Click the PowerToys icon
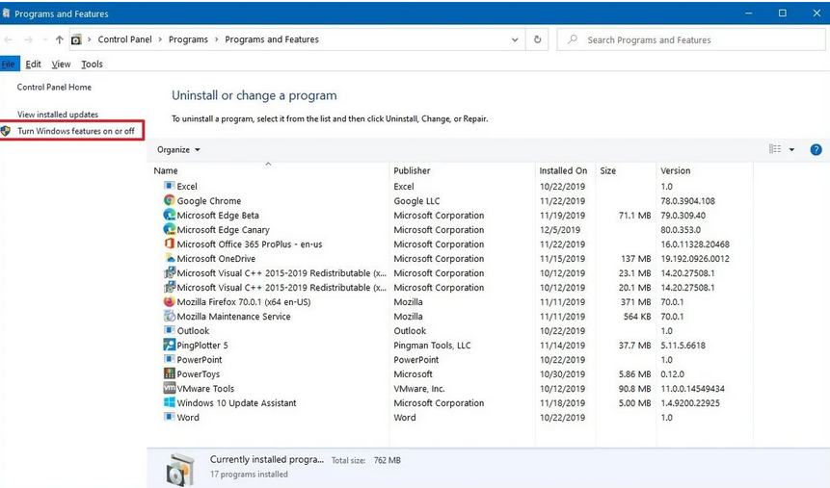Screen dimensions: 830x488 (x=169, y=373)
